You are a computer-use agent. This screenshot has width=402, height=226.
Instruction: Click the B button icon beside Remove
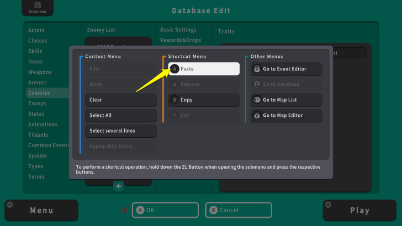click(174, 84)
